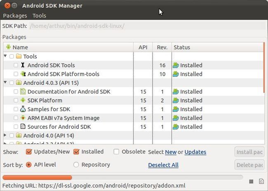Collapse the Tools group
This screenshot has width=268, height=191.
click(x=5, y=56)
